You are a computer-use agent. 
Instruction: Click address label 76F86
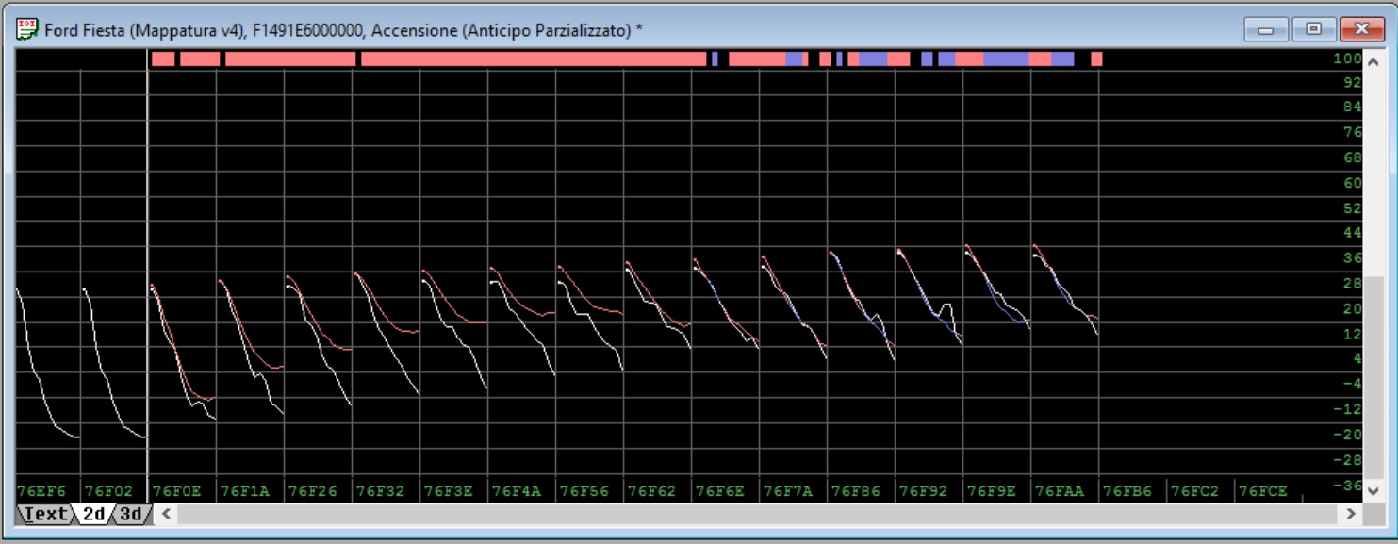tap(856, 491)
